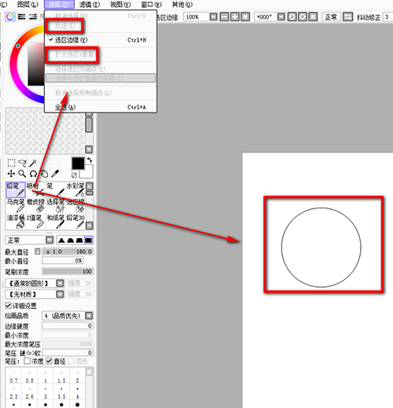Click the black foreground color swatch
The height and width of the screenshot is (408, 393).
pos(78,164)
